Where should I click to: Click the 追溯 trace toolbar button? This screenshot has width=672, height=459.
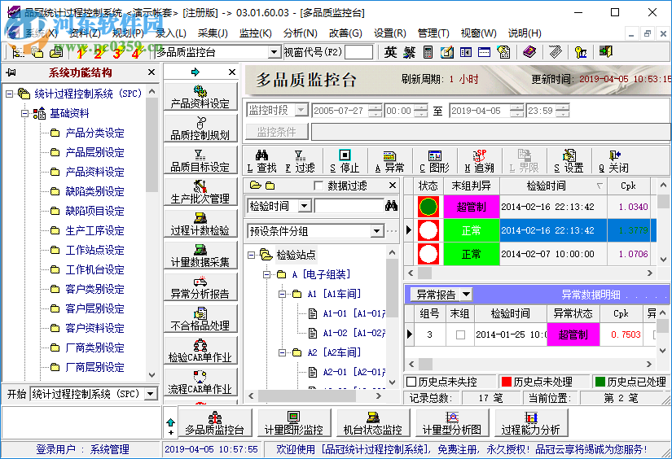480,161
